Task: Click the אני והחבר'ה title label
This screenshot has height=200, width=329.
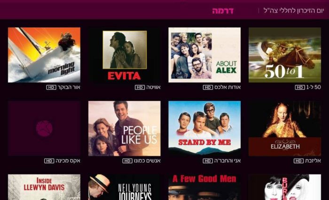Action: click(227, 161)
